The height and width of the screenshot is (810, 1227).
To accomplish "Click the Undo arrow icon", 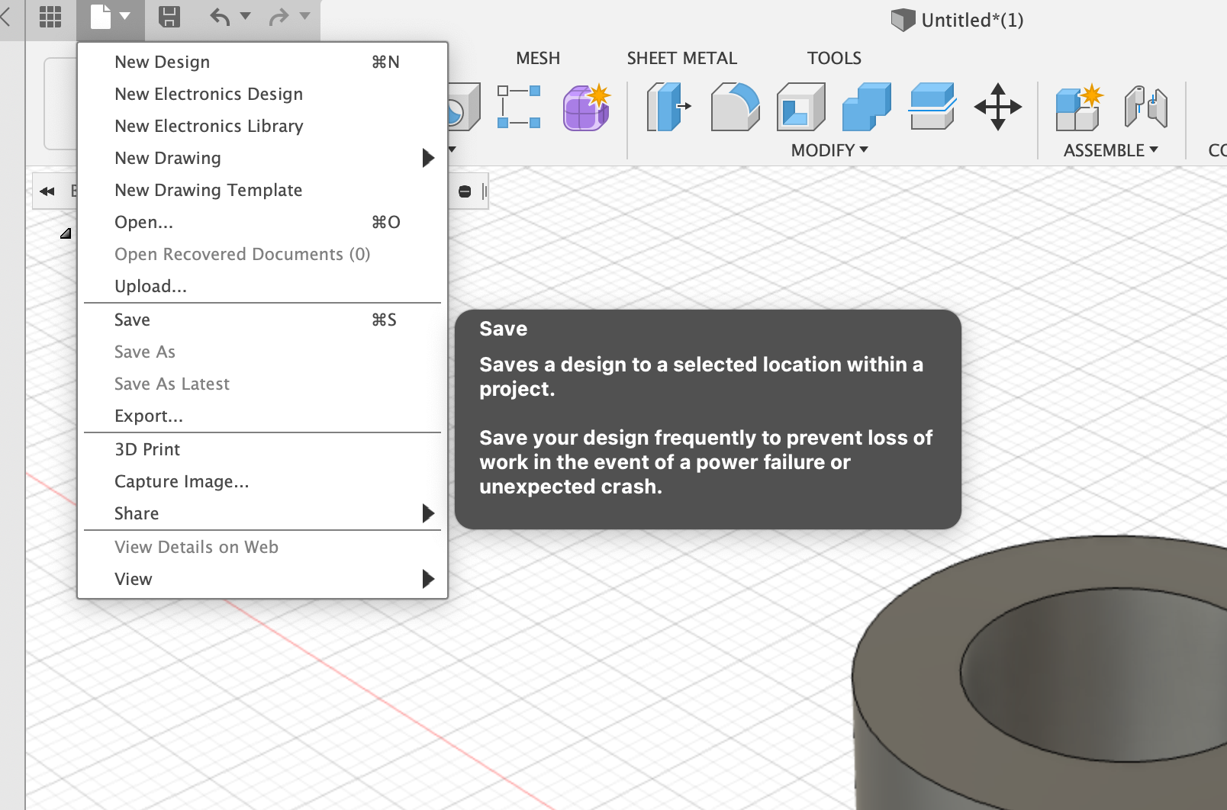I will (221, 18).
